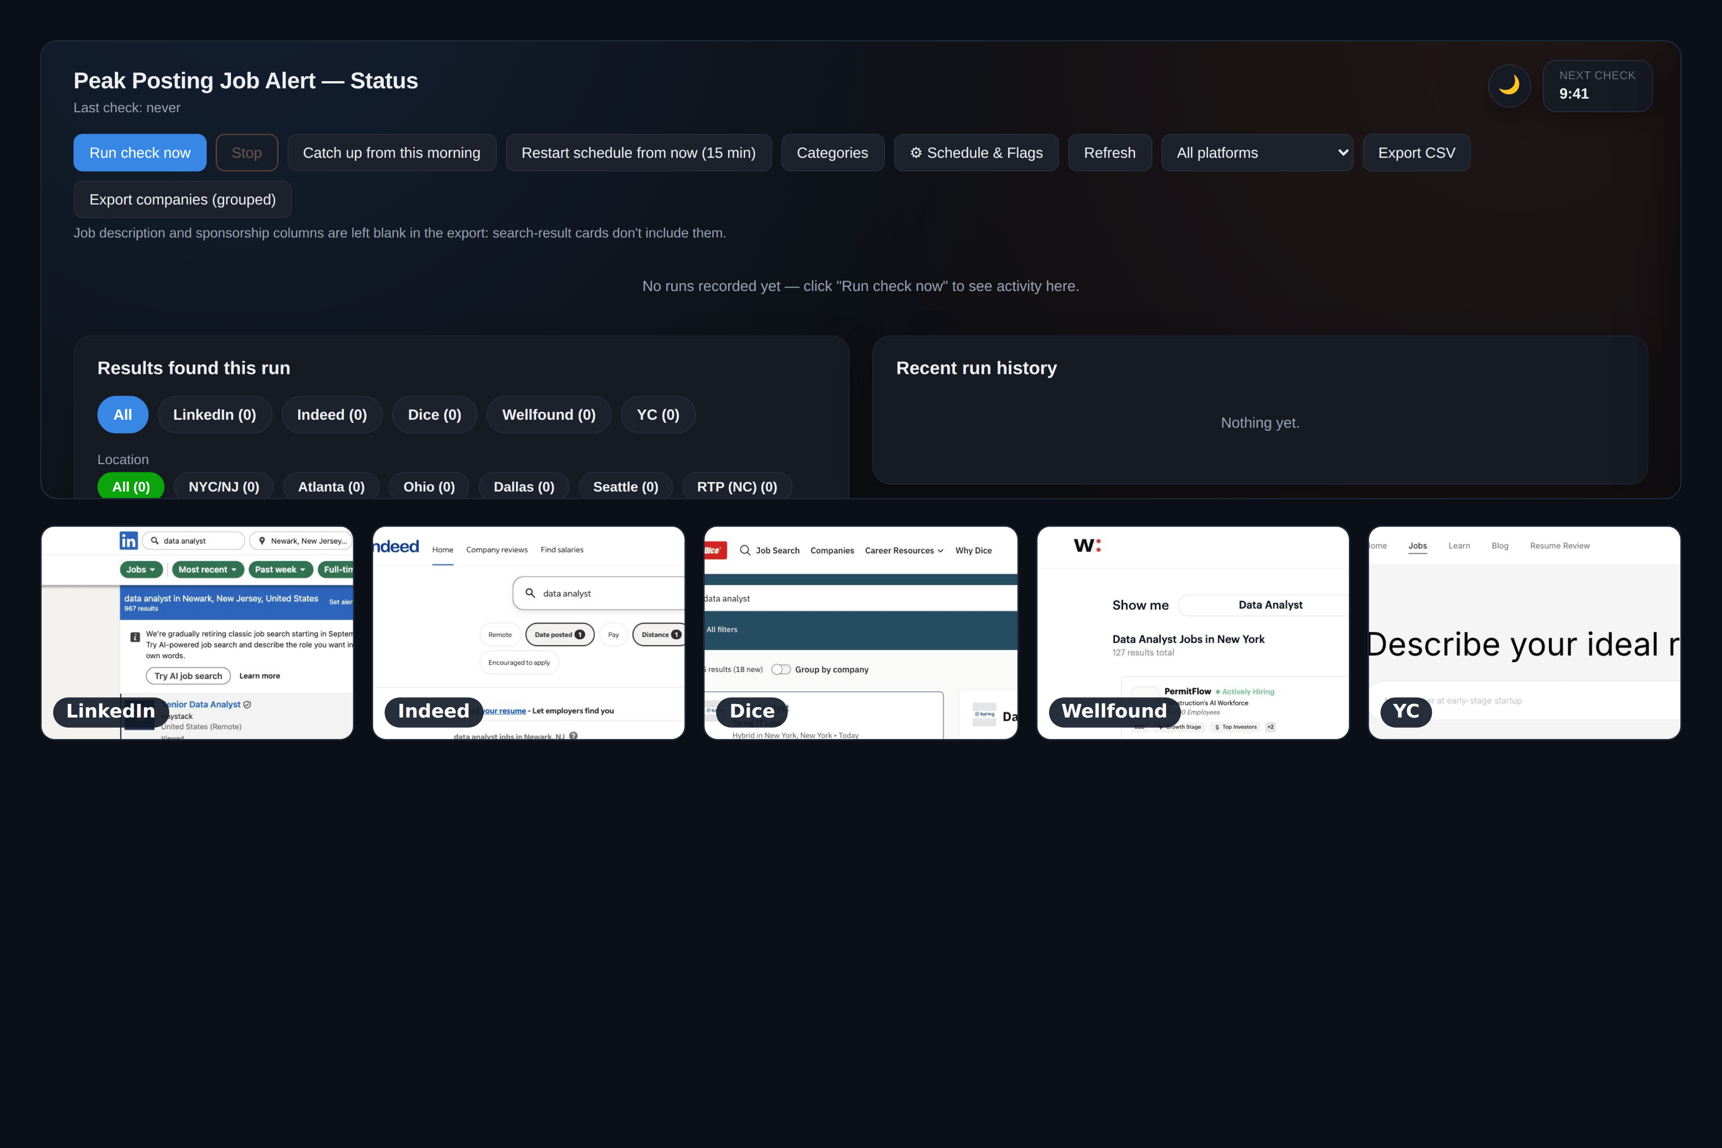Click Restart schedule from now (15 min)

(639, 152)
